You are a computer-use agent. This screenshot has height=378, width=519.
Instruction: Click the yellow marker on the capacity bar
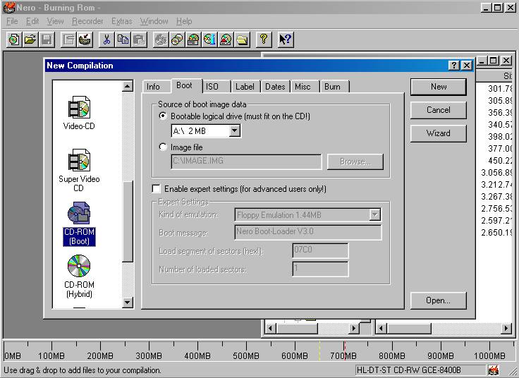319,351
